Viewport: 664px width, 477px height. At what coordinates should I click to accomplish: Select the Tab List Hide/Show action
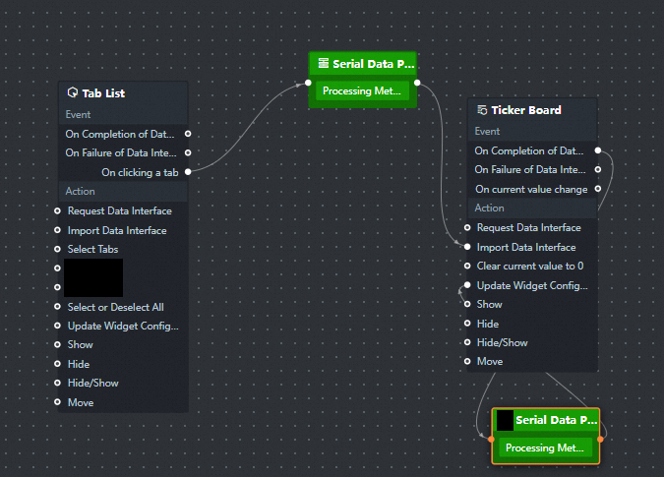point(92,383)
